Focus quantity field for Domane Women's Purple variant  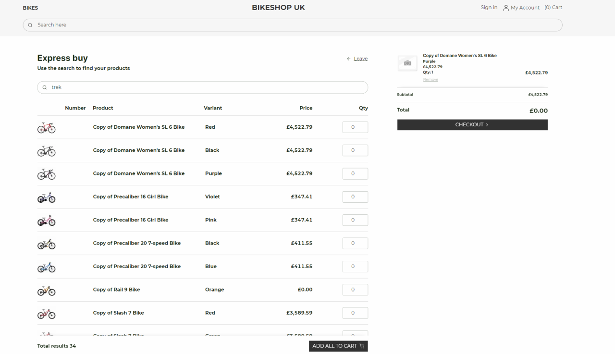[355, 174]
